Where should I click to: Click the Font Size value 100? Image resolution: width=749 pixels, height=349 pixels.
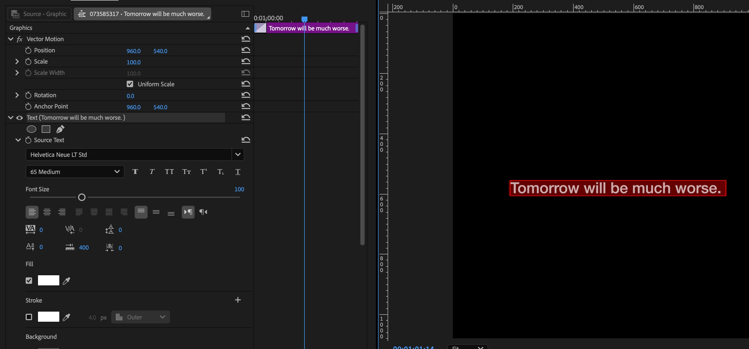(239, 189)
